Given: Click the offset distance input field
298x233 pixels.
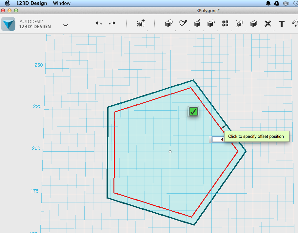Looking at the screenshot, I should point(218,139).
